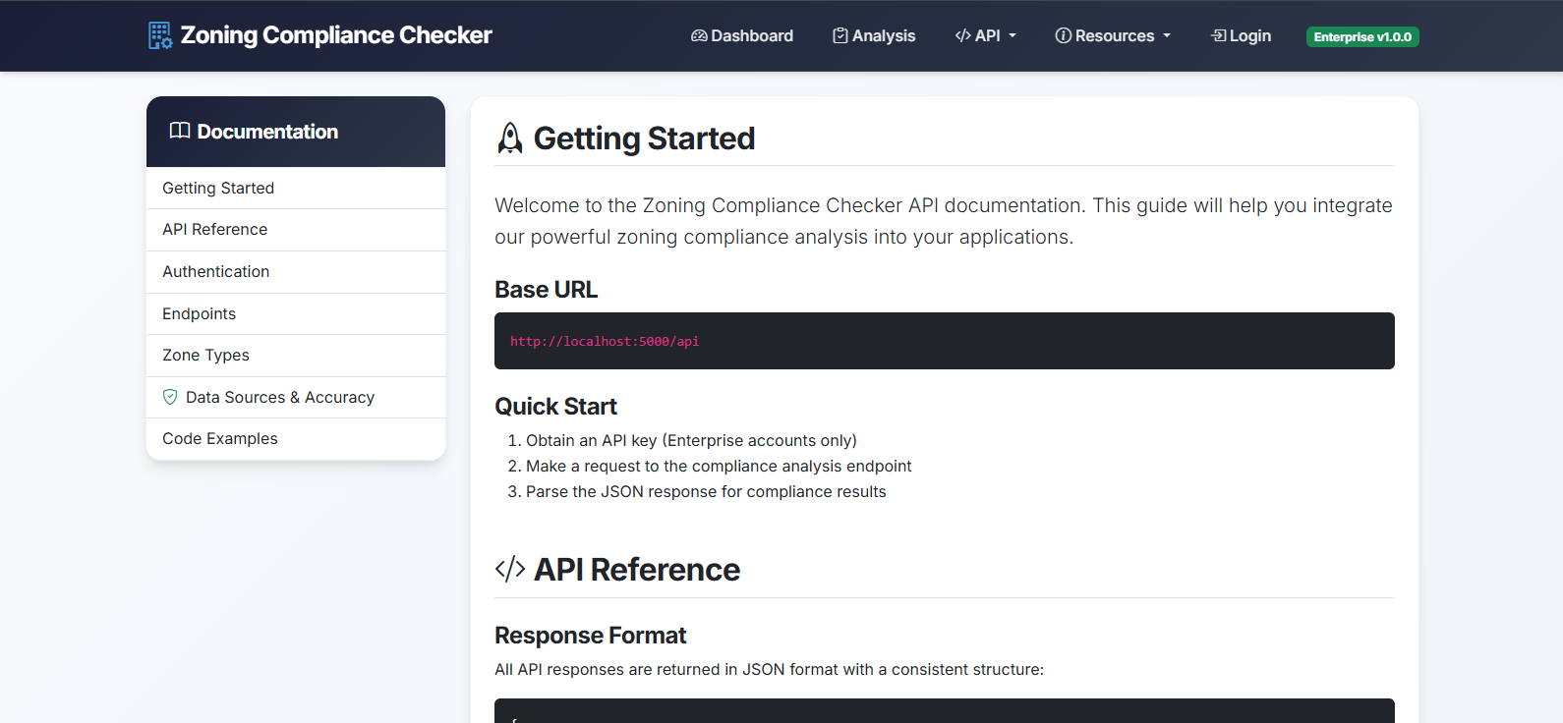Click the Analysis clipboard icon
1563x723 pixels.
[x=840, y=35]
